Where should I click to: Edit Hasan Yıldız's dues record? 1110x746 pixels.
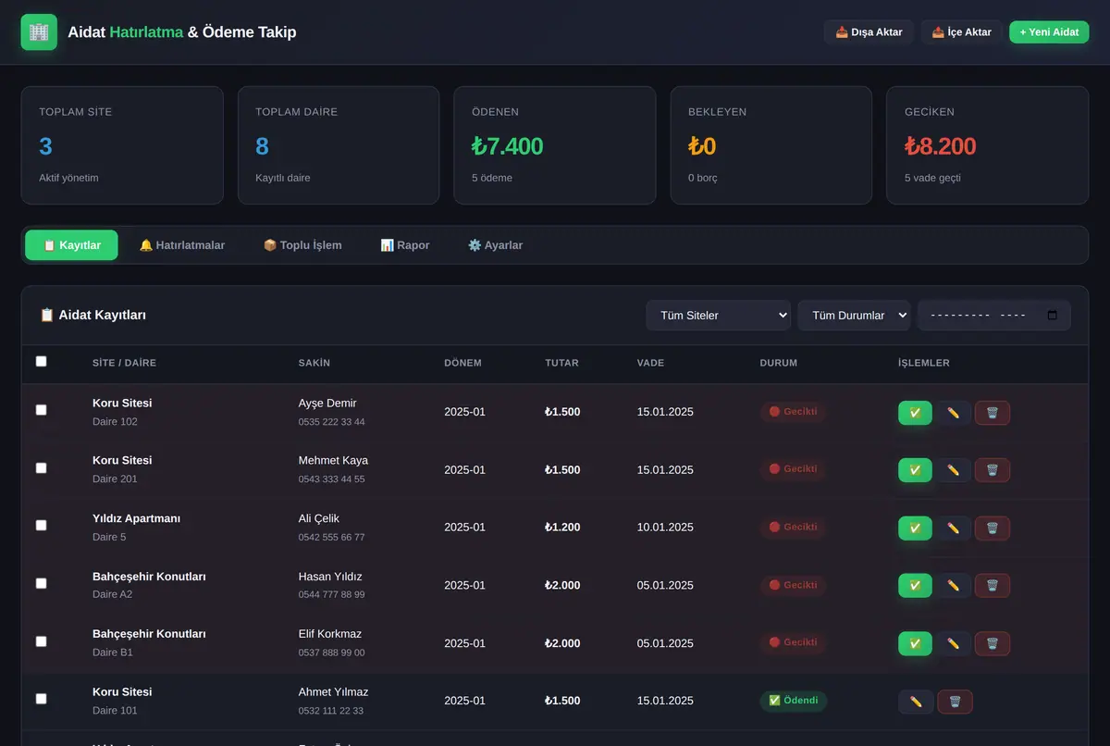pos(954,586)
